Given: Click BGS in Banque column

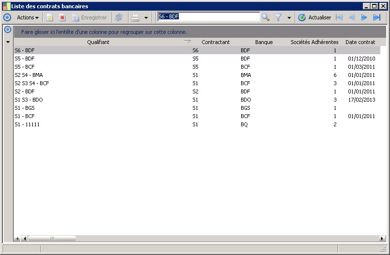Looking at the screenshot, I should 245,108.
